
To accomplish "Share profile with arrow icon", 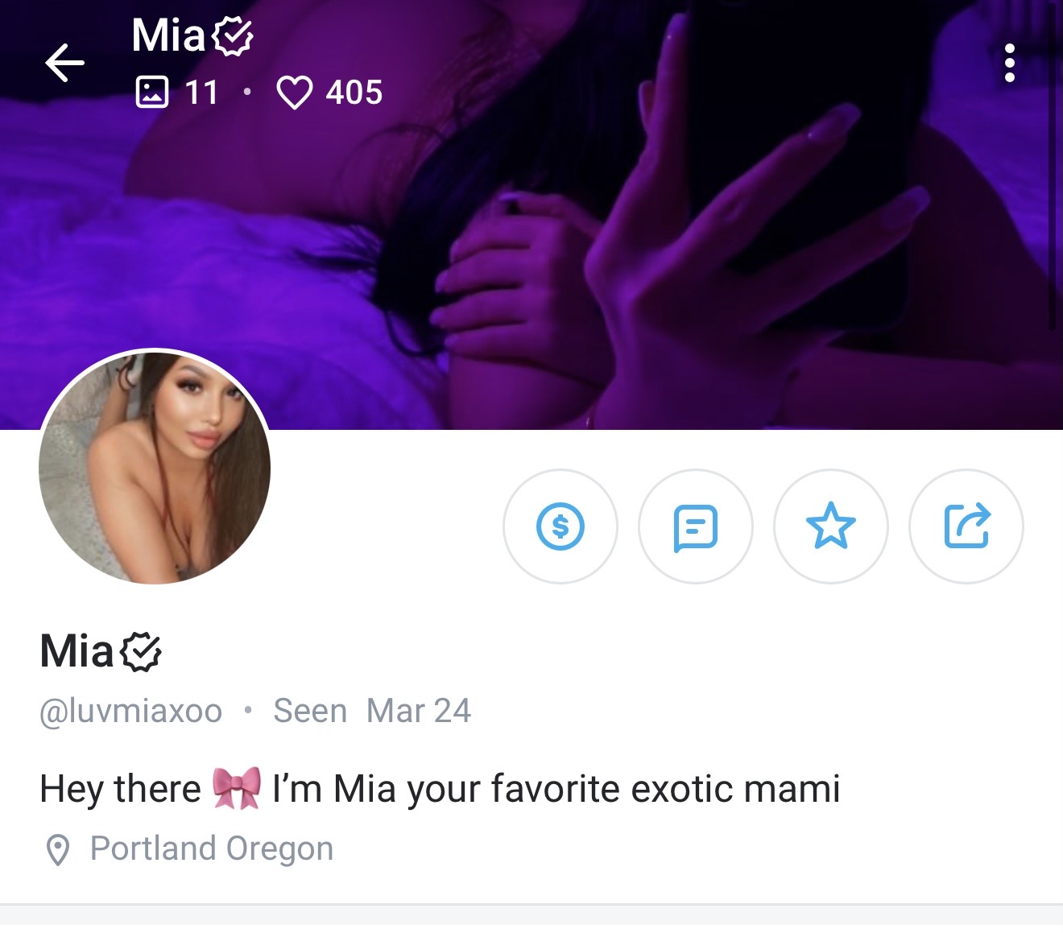I will 966,526.
